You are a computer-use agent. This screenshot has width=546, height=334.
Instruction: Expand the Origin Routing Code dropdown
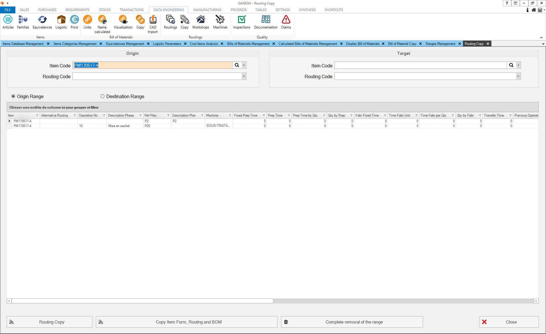tap(244, 76)
